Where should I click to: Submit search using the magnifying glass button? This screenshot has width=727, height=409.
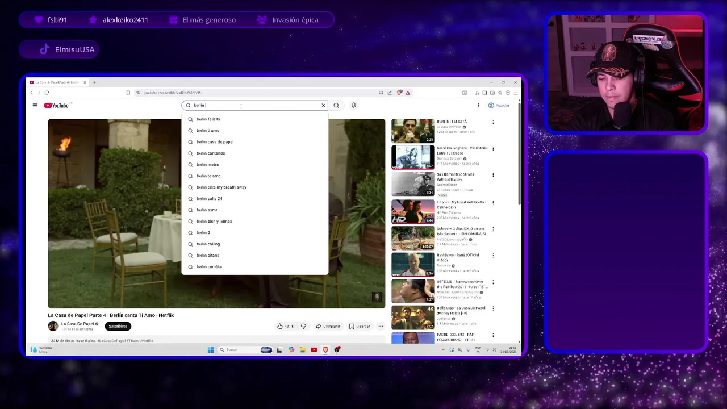336,105
